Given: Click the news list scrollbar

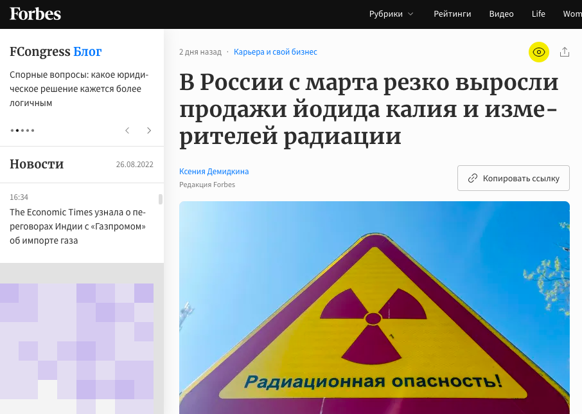Looking at the screenshot, I should coord(161,199).
